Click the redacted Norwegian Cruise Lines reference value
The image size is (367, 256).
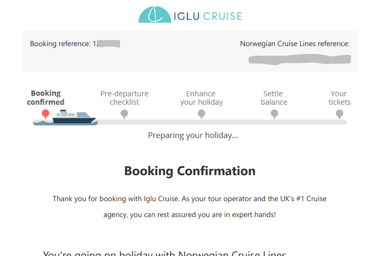(x=299, y=59)
